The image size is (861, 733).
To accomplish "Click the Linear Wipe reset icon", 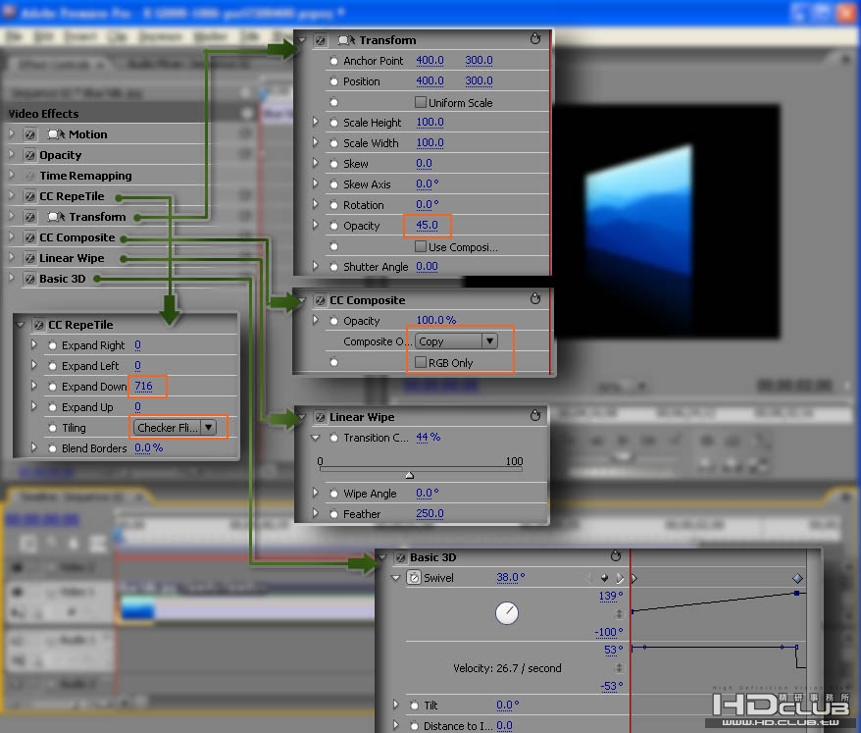I will click(535, 417).
